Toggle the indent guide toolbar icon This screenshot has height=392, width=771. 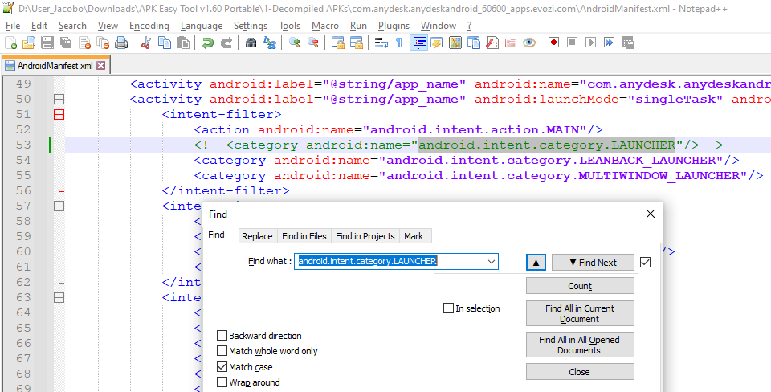pos(418,43)
